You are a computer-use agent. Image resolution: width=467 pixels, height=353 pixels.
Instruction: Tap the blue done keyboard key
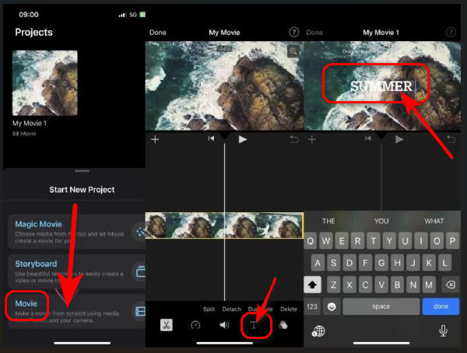pos(441,306)
